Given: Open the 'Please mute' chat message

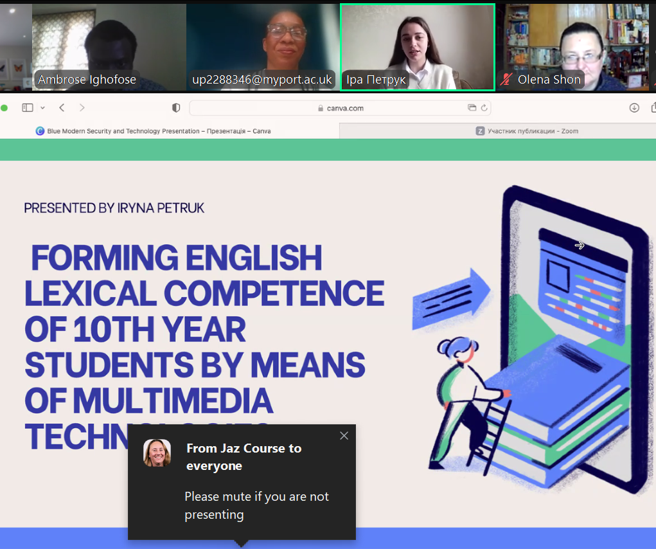Looking at the screenshot, I should [256, 505].
